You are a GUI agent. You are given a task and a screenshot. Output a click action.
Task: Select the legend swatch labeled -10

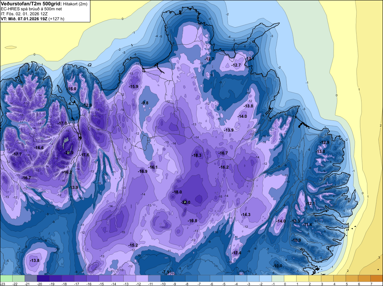pos(167,278)
